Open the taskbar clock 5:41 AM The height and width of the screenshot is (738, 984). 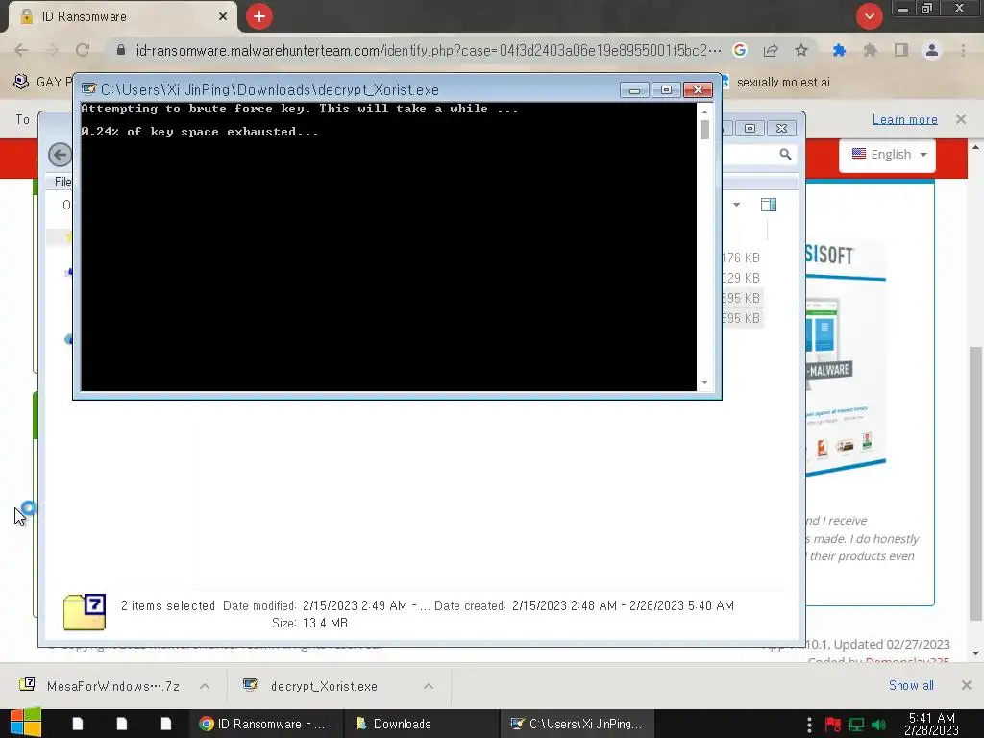pos(931,724)
